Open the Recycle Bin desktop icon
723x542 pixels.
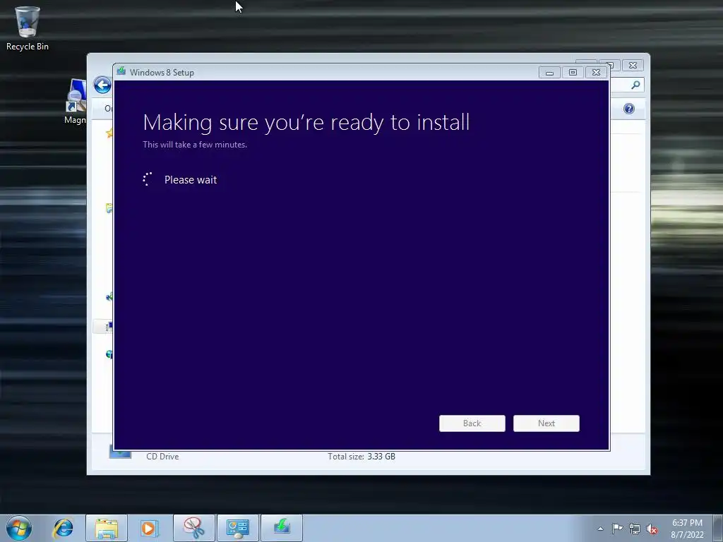point(28,28)
